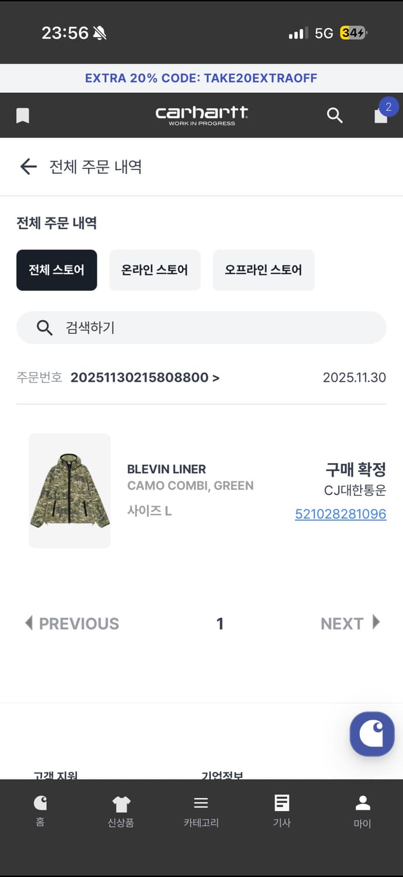Open the search icon in the header
Screen dimensions: 403x877
[x=335, y=115]
